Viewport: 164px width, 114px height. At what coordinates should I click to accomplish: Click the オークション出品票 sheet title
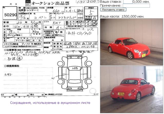pos(50,3)
